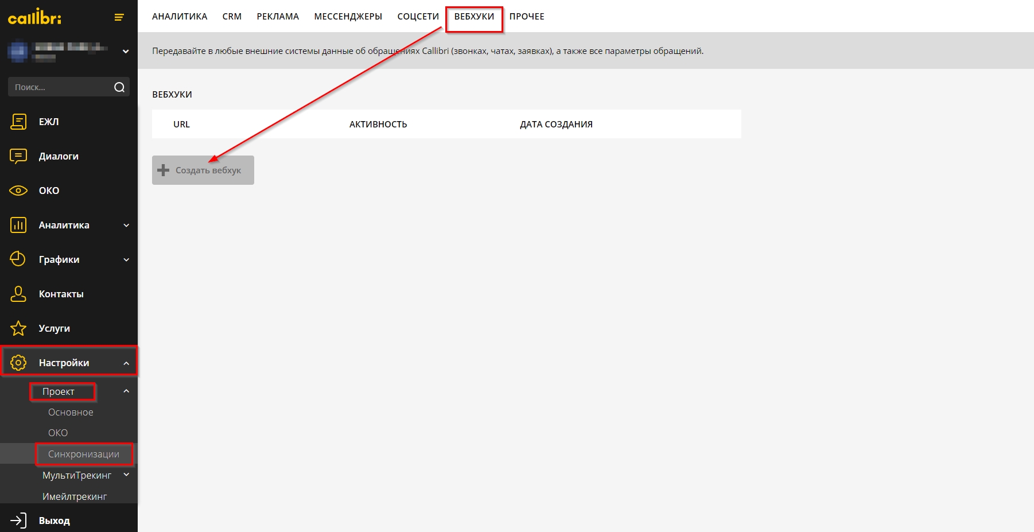Viewport: 1034px width, 532px height.
Task: Open the Имейлтрекинг settings link
Action: (75, 496)
